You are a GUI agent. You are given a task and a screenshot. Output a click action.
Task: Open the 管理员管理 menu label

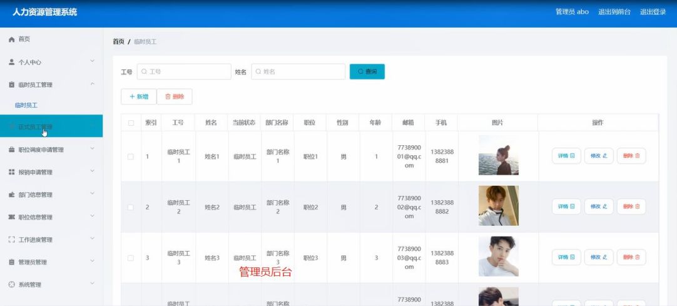(33, 262)
